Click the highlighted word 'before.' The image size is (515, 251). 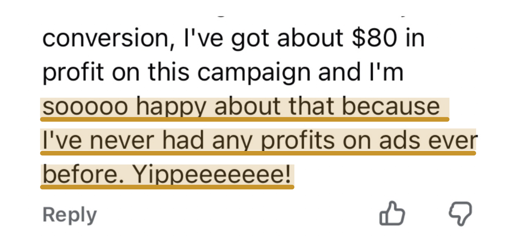tap(83, 174)
